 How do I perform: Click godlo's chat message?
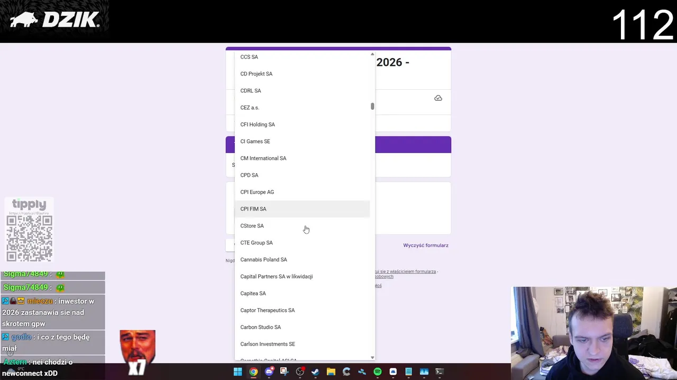tap(53, 343)
